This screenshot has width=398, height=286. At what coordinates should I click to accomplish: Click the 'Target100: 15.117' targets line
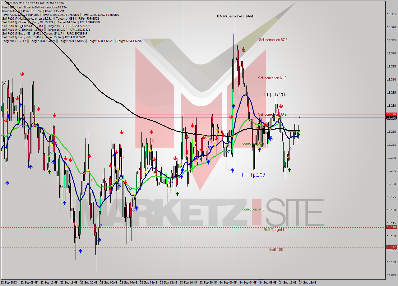click(x=72, y=41)
